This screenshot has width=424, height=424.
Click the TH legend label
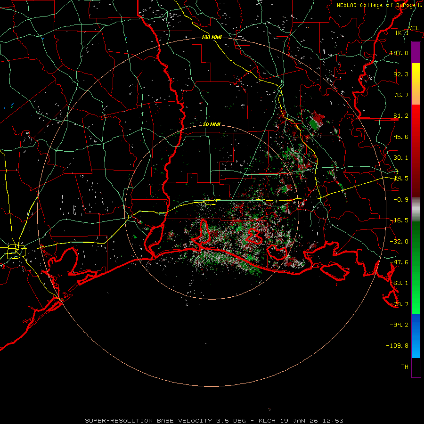click(x=405, y=367)
